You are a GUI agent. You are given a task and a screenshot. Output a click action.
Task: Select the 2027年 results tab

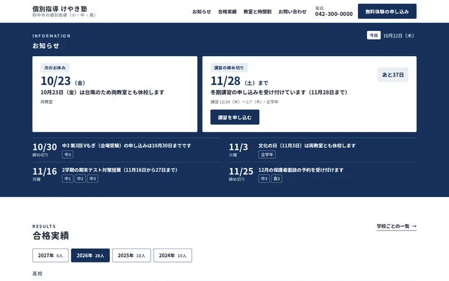(50, 256)
